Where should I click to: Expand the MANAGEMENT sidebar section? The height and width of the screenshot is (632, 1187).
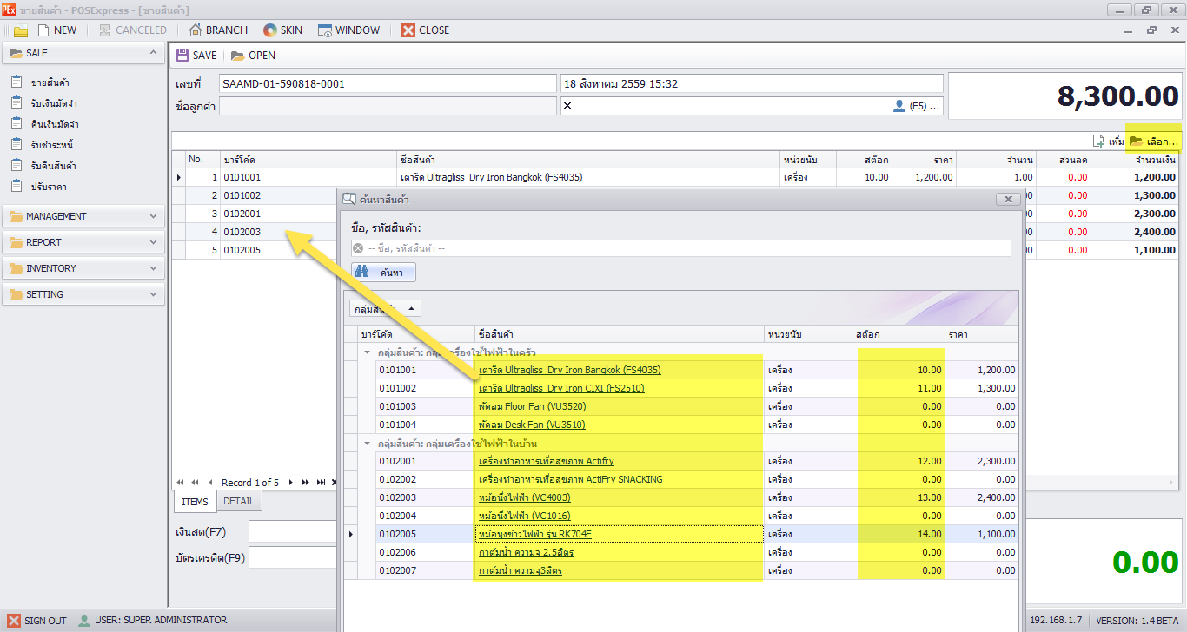83,216
